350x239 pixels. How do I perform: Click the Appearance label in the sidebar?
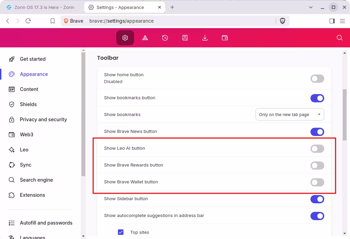click(x=34, y=74)
